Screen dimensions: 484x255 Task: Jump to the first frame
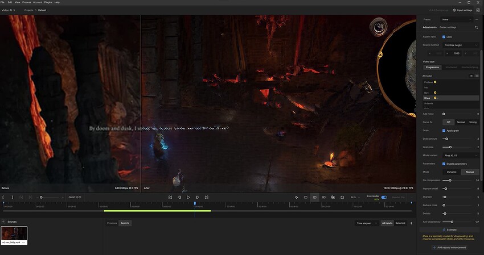click(x=170, y=197)
